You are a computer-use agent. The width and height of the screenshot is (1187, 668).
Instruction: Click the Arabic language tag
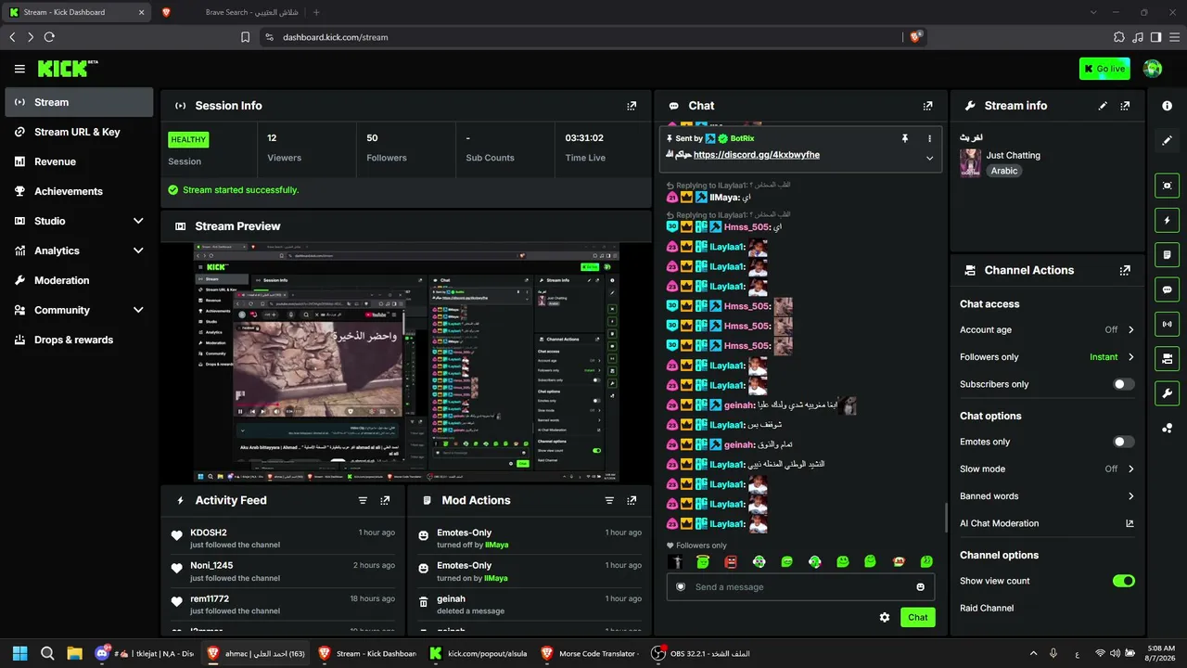click(1003, 171)
